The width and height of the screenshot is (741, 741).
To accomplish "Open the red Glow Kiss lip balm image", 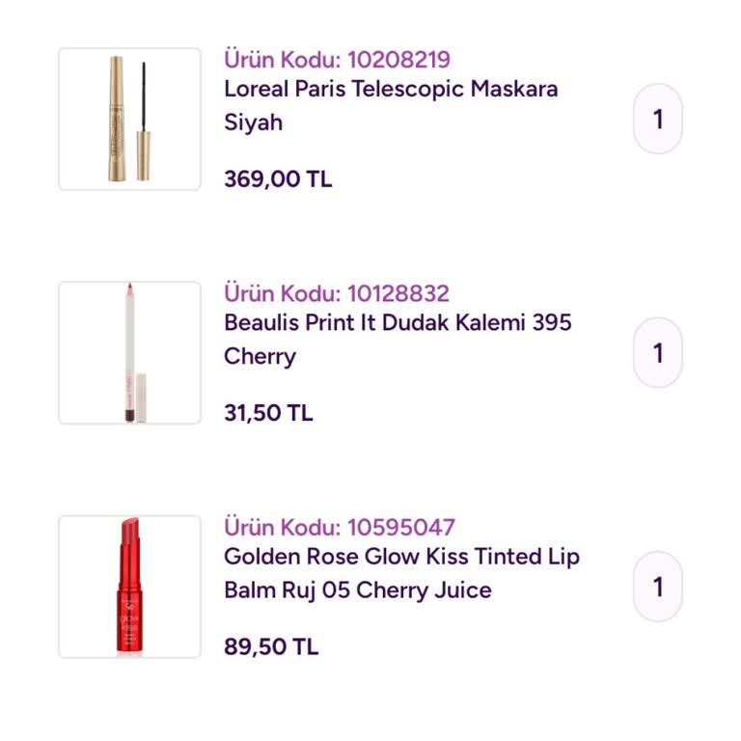I will (x=129, y=587).
